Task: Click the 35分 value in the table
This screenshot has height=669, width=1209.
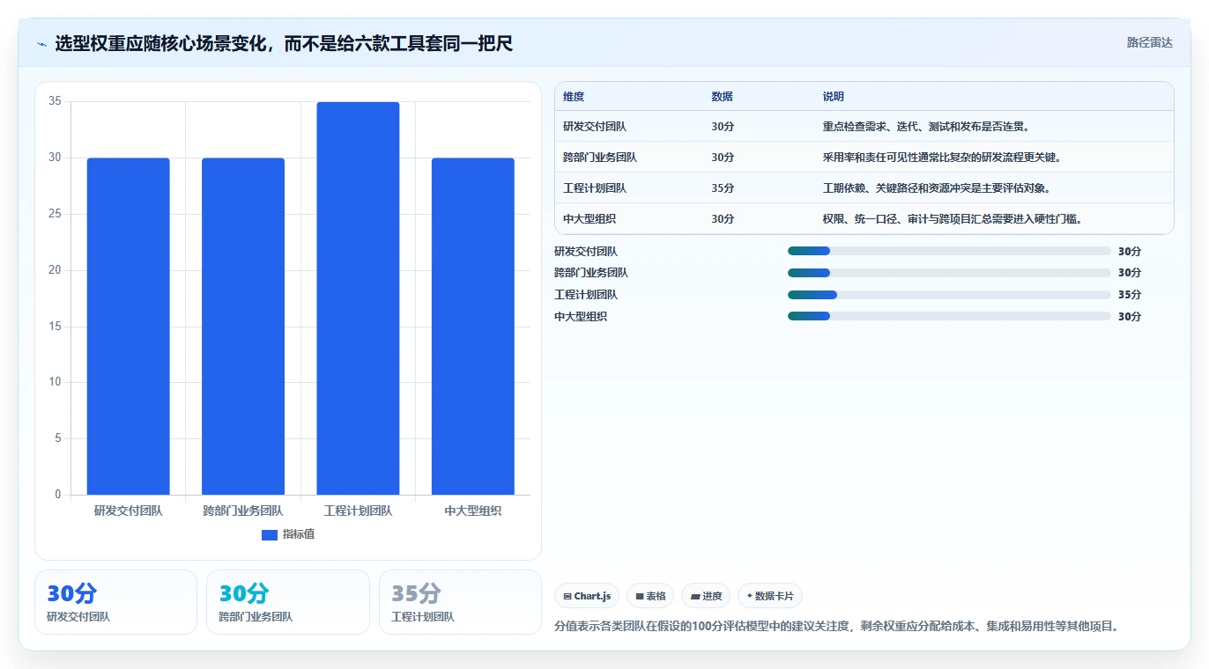Action: pos(723,188)
